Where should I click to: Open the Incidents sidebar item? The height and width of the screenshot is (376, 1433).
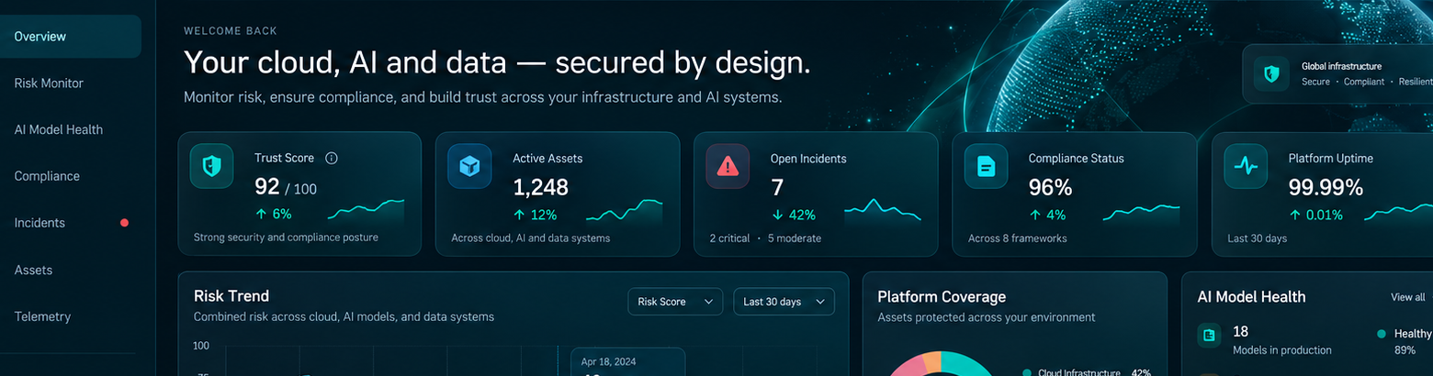click(39, 223)
